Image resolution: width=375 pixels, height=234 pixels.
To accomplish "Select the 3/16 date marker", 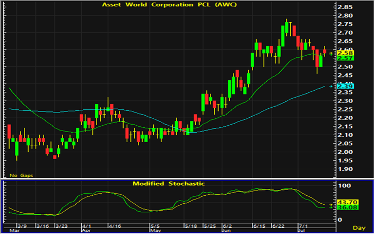I will [x=42, y=226].
